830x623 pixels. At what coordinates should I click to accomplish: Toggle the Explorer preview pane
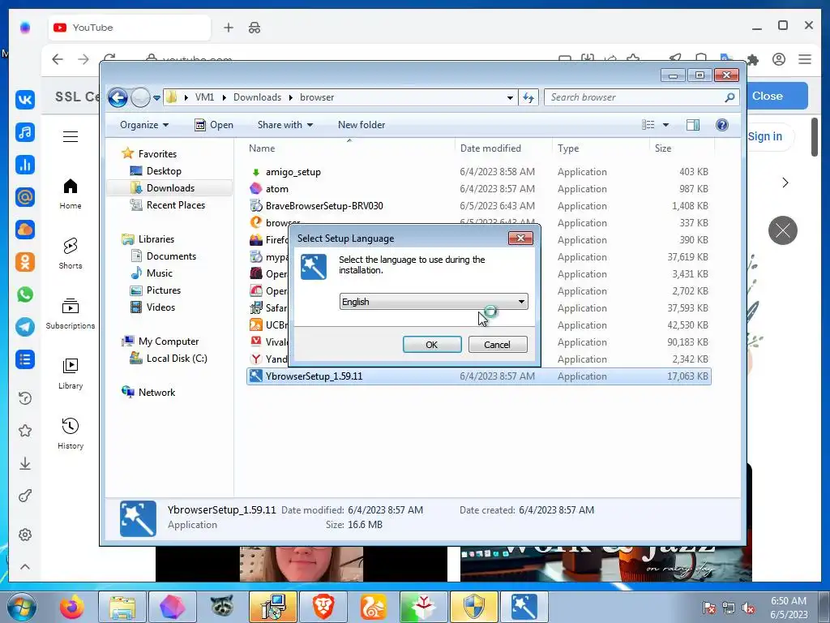tap(693, 125)
